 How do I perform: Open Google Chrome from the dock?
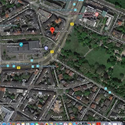(89, 124)
